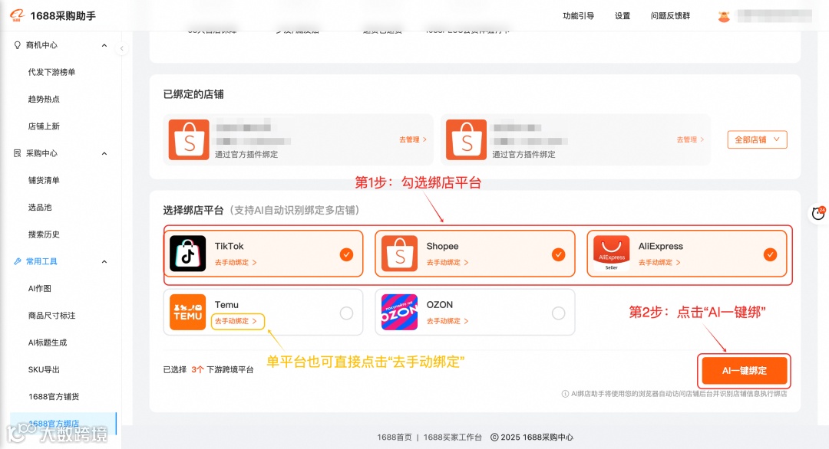This screenshot has height=449, width=829.
Task: Click the second bound store's Shopee icon
Action: pyautogui.click(x=466, y=139)
